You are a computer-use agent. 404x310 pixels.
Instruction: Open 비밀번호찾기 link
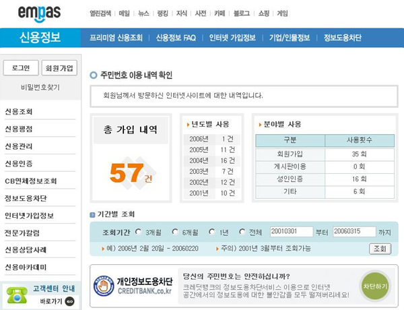[x=40, y=88]
